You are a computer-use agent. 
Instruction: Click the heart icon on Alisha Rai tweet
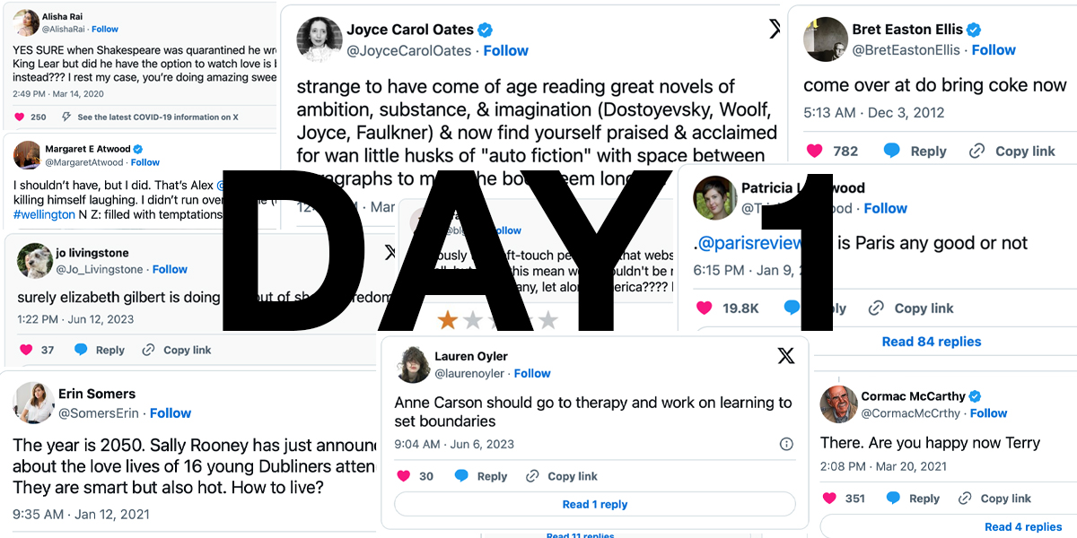click(x=20, y=117)
